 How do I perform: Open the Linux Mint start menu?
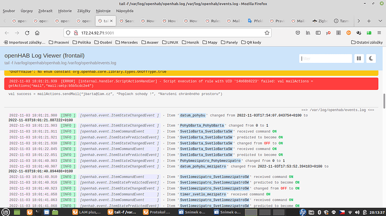tap(6, 212)
